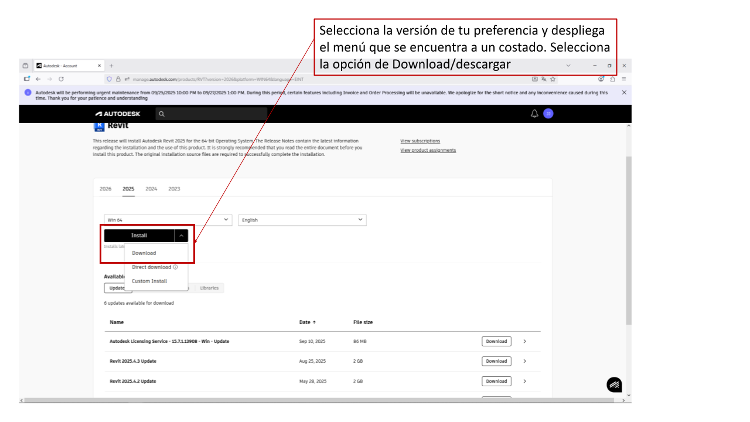Close the Autodesk - Account tab
The height and width of the screenshot is (422, 750).
(x=100, y=66)
